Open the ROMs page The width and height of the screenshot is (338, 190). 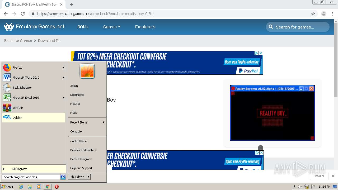pos(83,27)
